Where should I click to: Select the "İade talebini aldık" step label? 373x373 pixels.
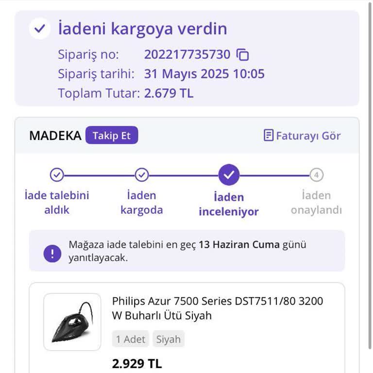57,203
